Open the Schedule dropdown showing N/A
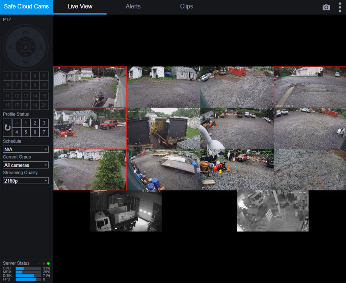This screenshot has width=346, height=283. pos(26,149)
